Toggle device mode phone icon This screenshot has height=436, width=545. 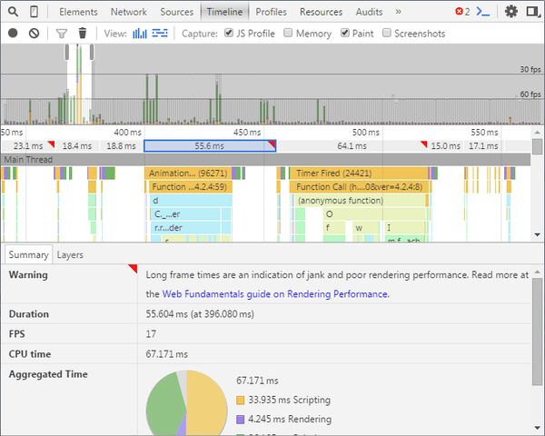34,12
